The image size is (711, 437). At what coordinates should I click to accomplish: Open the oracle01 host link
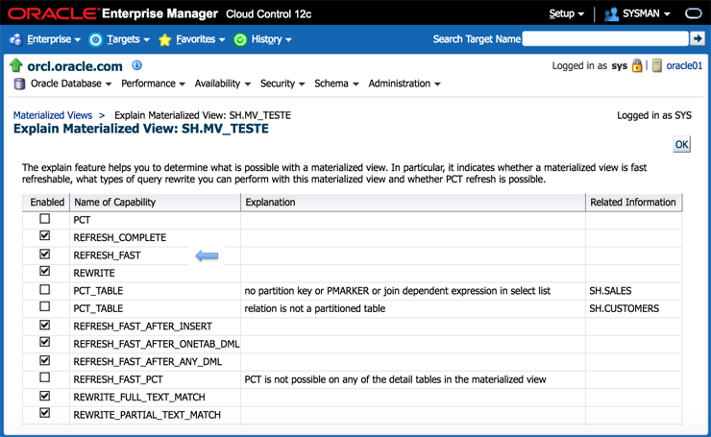tap(684, 66)
